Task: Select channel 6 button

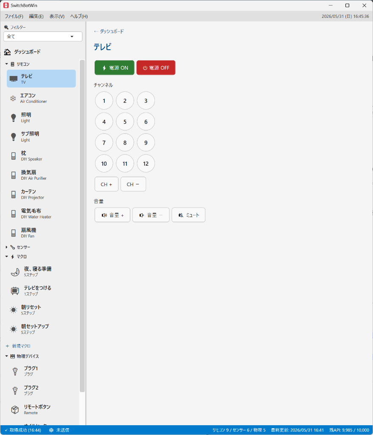Action: pyautogui.click(x=146, y=121)
